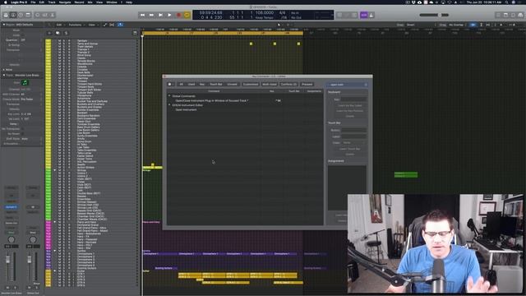Go to beginning transport button
Image resolution: width=526 pixels, height=296 pixels.
coord(161,15)
